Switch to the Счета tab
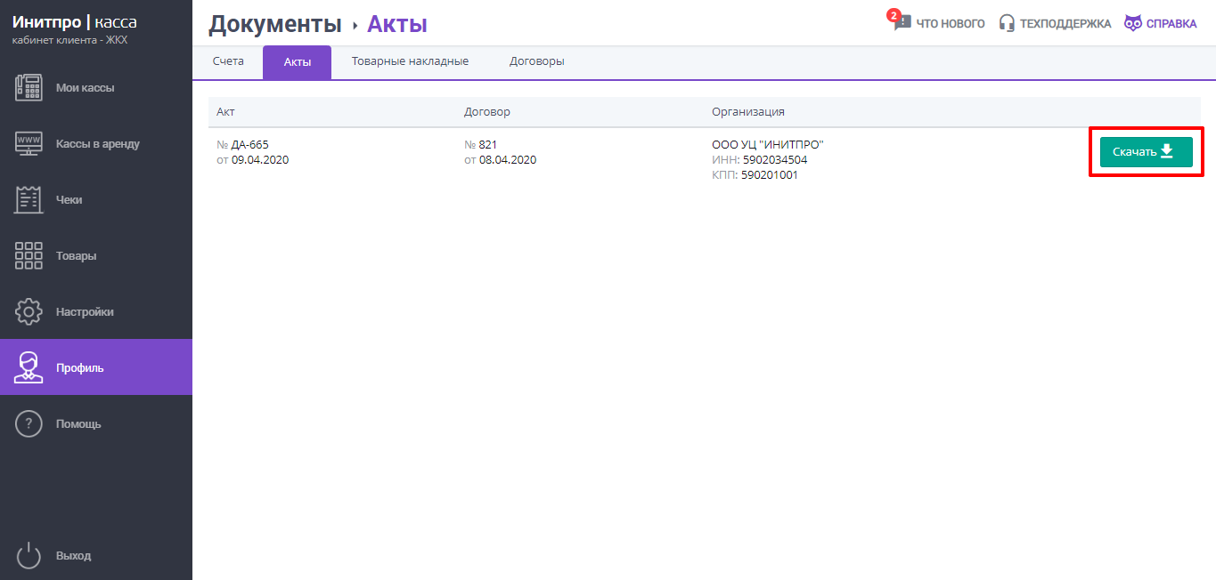1216x580 pixels. coord(228,61)
